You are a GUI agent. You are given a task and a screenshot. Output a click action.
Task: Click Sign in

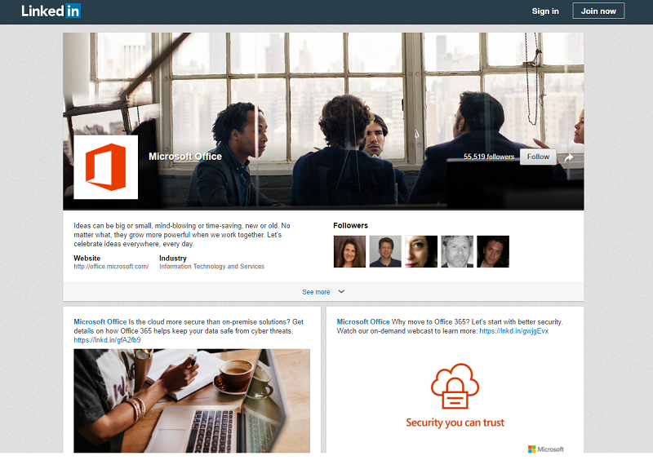click(545, 11)
